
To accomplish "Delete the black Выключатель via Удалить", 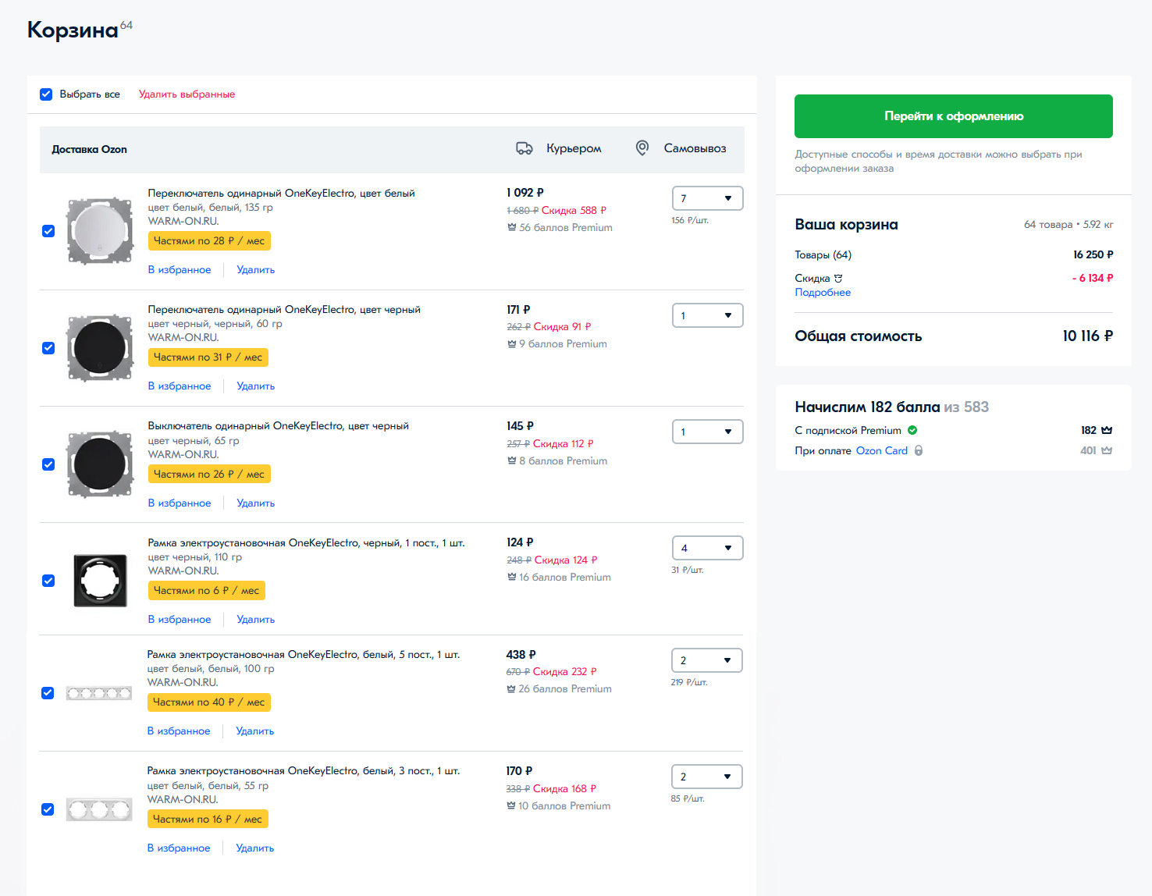I will point(256,503).
